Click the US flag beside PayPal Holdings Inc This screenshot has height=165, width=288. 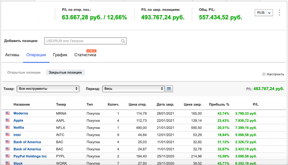pyautogui.click(x=8, y=156)
